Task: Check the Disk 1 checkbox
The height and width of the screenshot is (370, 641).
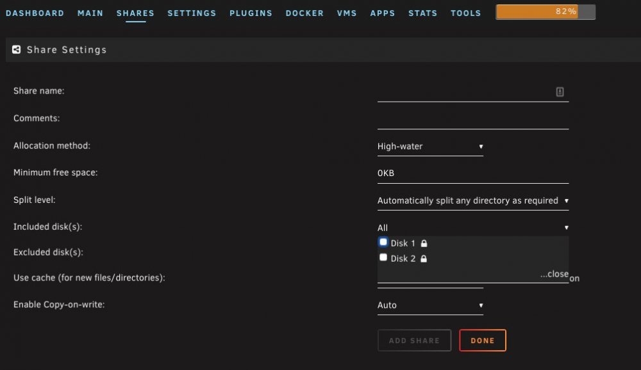Action: pos(383,242)
